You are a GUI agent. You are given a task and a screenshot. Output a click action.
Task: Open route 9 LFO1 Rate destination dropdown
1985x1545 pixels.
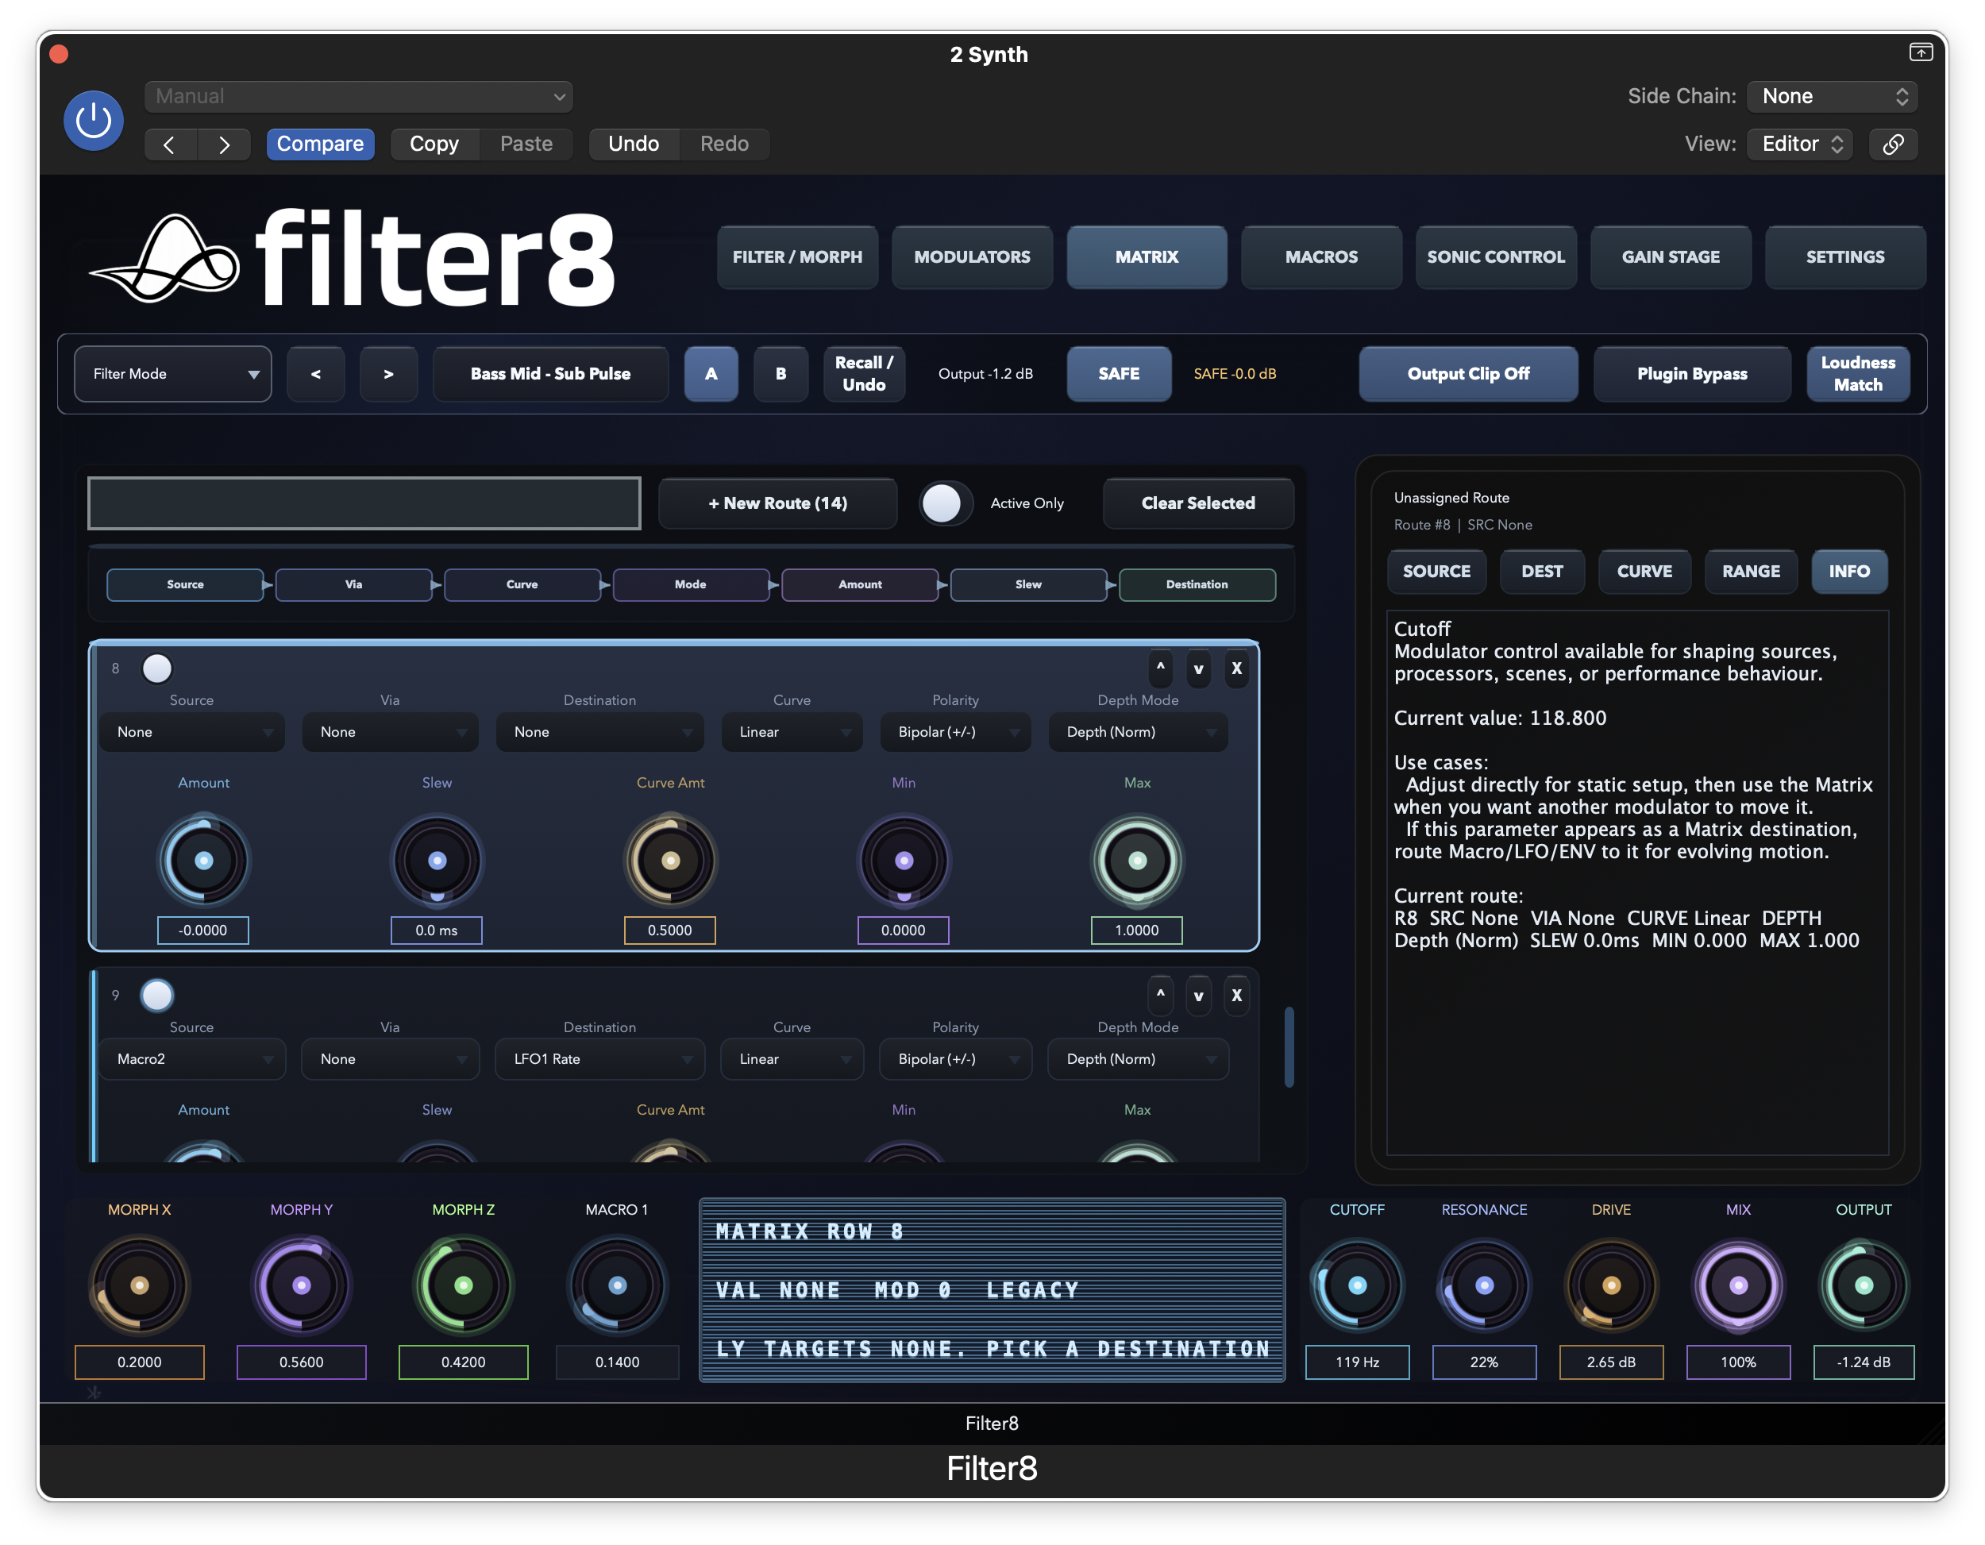point(599,1060)
